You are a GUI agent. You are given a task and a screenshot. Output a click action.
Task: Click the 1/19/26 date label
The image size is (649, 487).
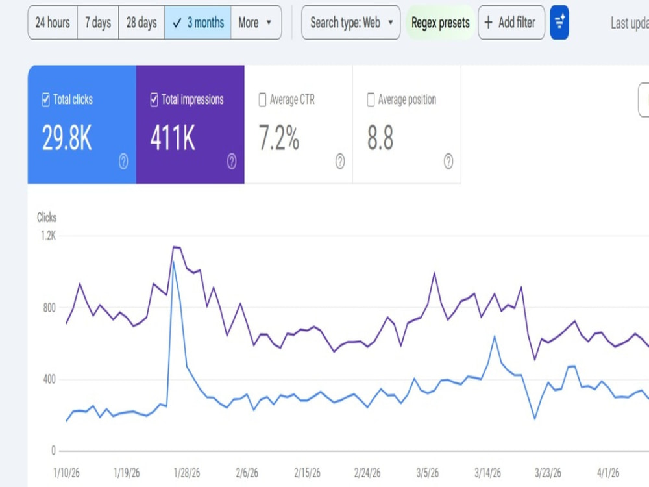pyautogui.click(x=127, y=473)
